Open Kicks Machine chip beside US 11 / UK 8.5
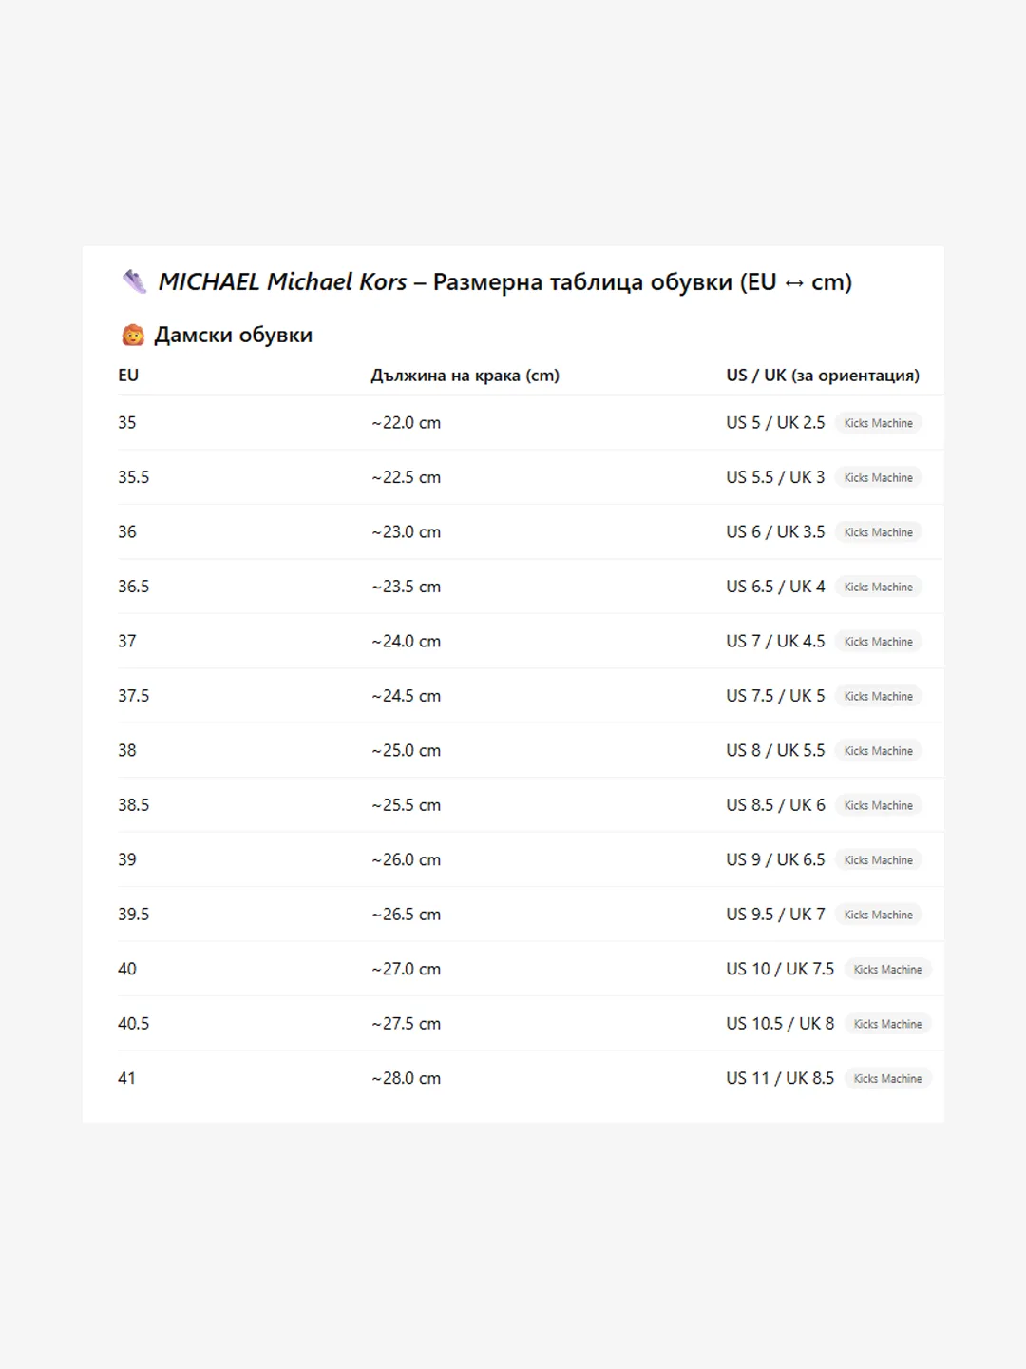 (887, 1079)
